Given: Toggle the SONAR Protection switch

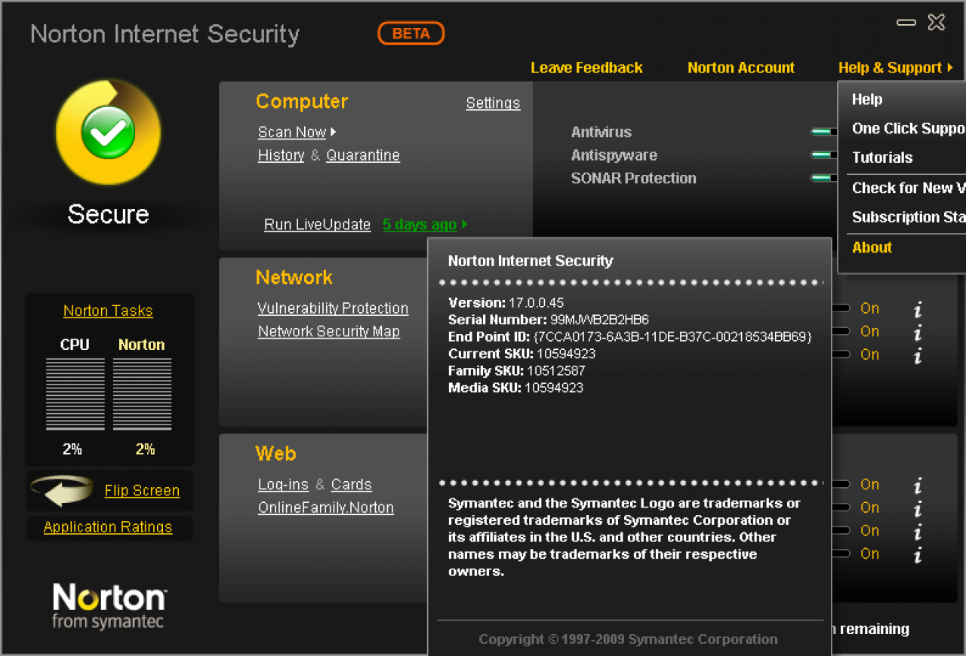Looking at the screenshot, I should point(824,179).
